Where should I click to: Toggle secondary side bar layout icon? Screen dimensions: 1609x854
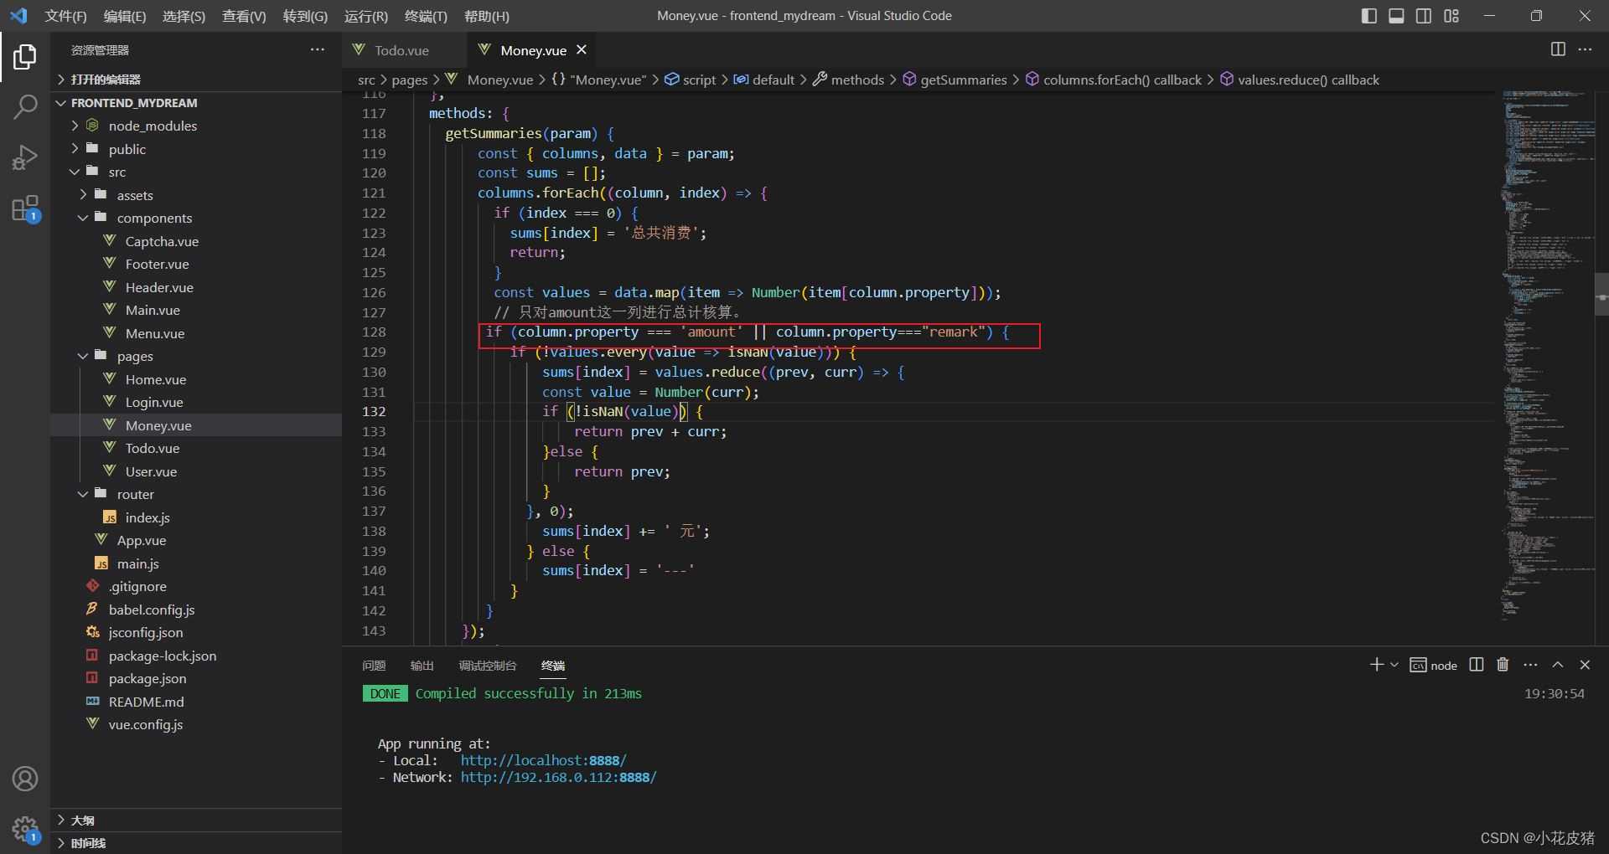pos(1424,16)
